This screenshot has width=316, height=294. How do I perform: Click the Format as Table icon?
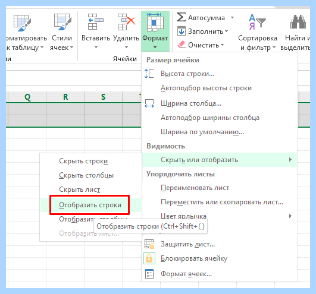22,23
